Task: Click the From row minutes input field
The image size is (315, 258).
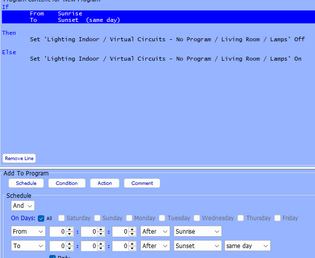Action: (89, 231)
